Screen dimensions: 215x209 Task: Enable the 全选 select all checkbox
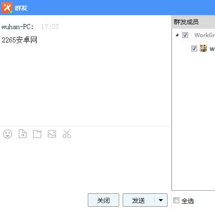(x=176, y=200)
